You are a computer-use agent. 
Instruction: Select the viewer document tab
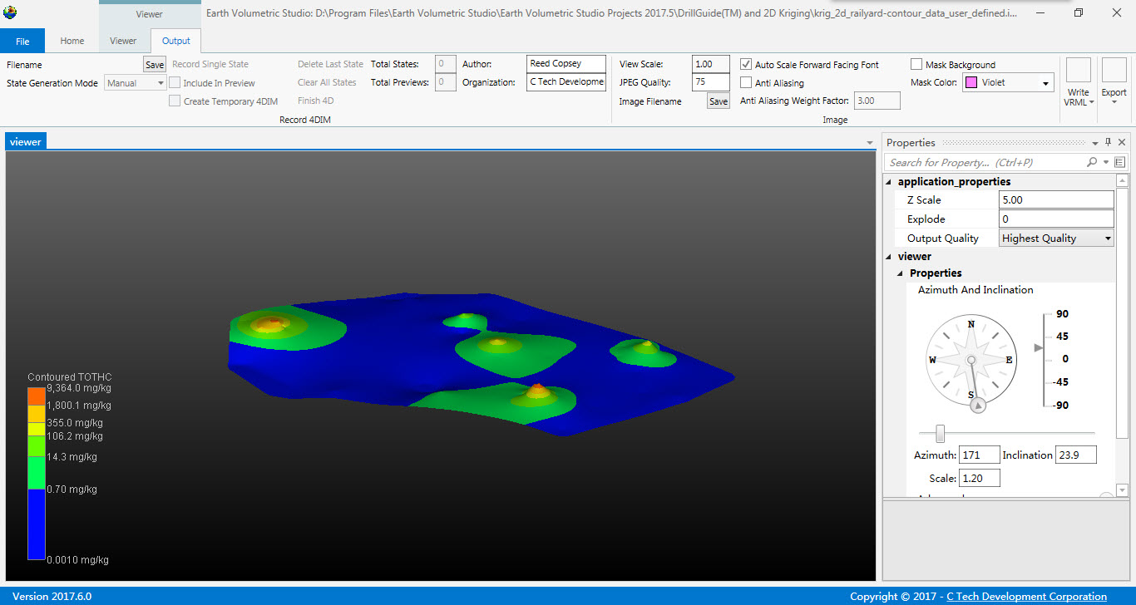click(x=26, y=141)
